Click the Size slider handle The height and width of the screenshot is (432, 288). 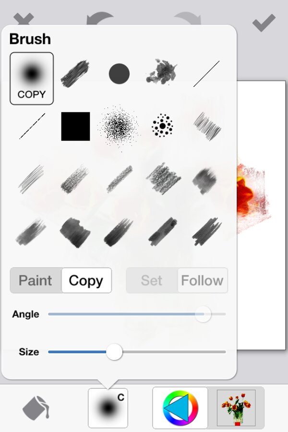coord(114,352)
